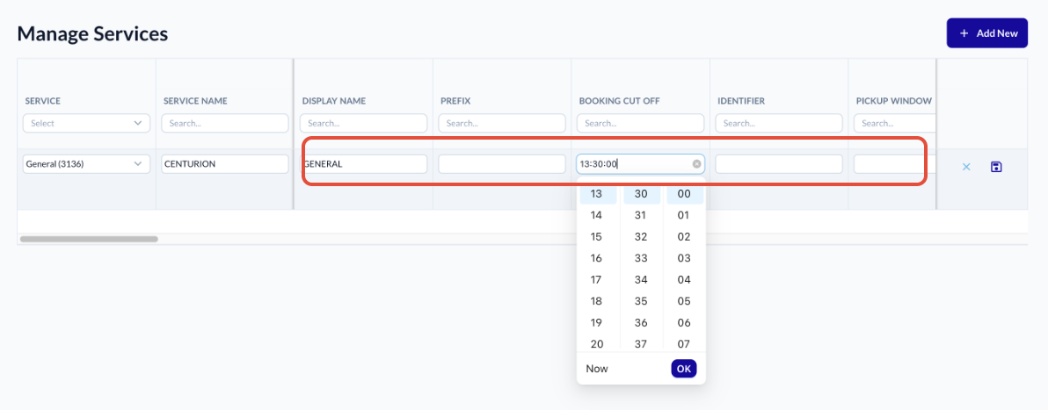The image size is (1048, 410).
Task: Select minute 30 in time picker
Action: [x=642, y=194]
